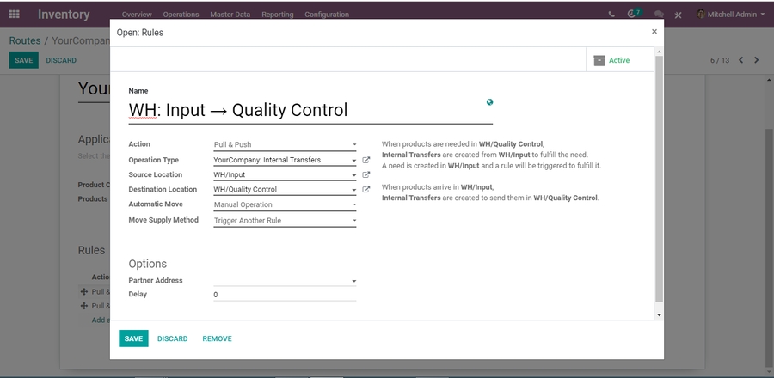Expand the Move Supply Method dropdown

[284, 221]
